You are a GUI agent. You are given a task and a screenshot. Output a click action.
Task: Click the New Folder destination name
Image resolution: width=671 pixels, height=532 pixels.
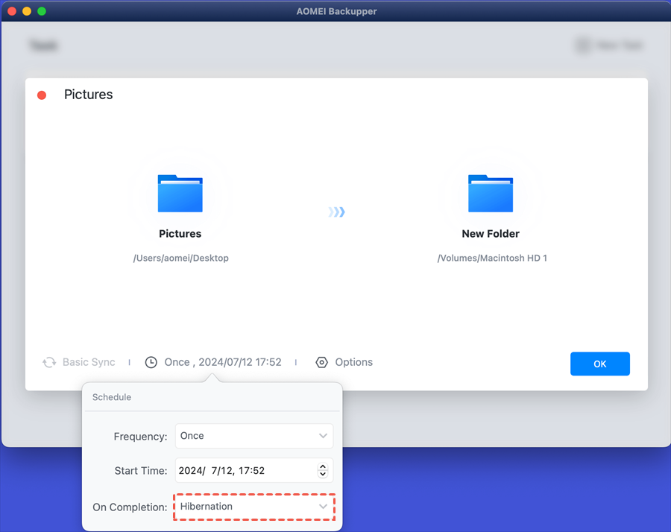(x=491, y=234)
